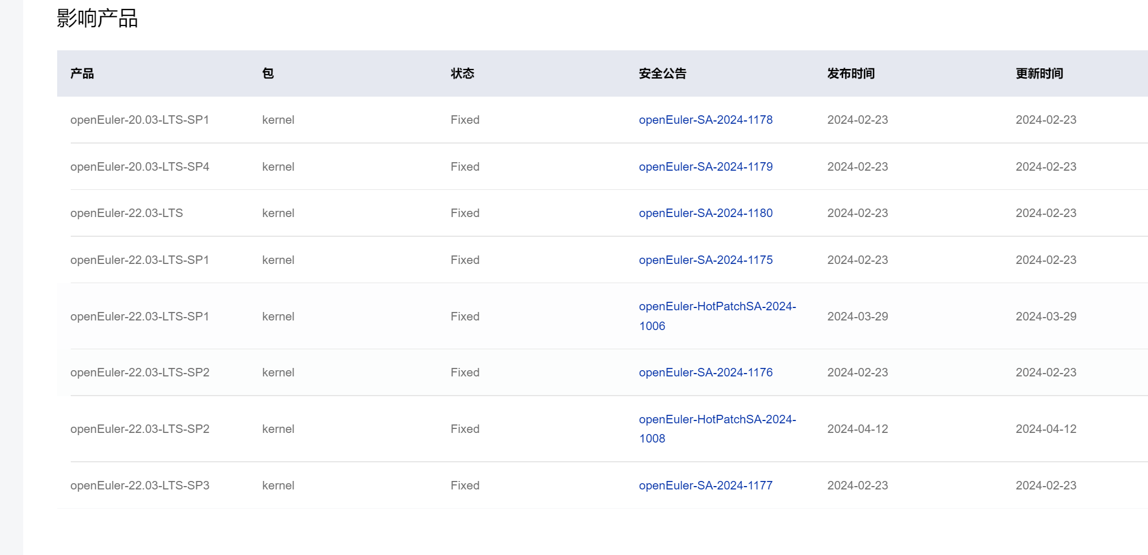Screen dimensions: 1148x555
Task: Open the openEuler-HotPatchSA-2024-1008 hotpatch link
Action: click(716, 420)
